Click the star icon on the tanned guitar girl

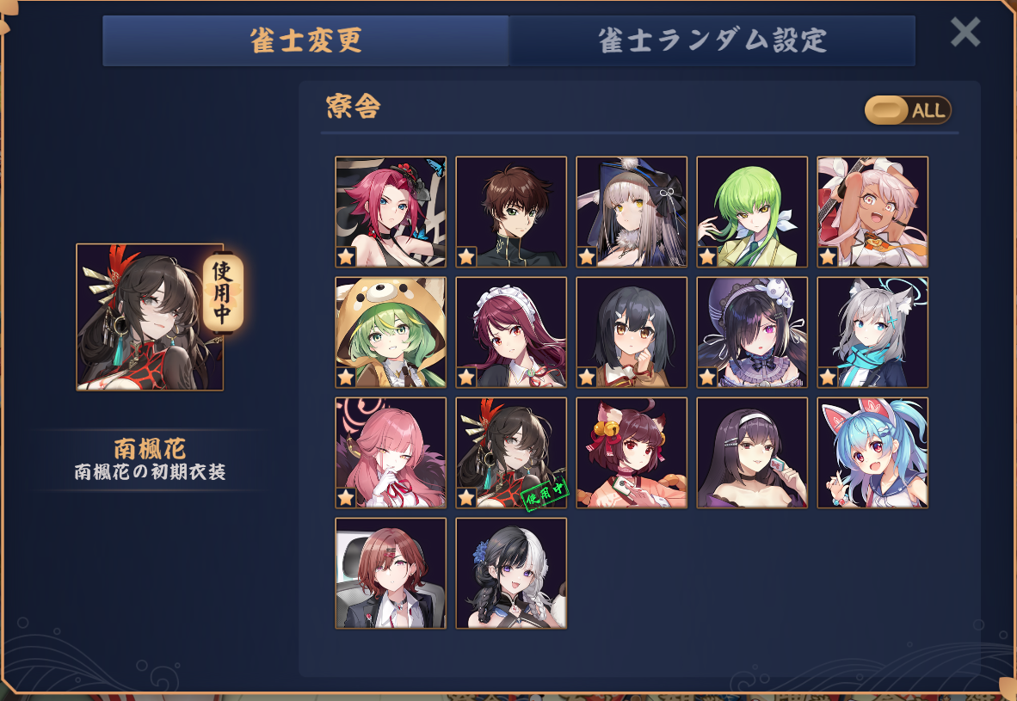tap(828, 257)
